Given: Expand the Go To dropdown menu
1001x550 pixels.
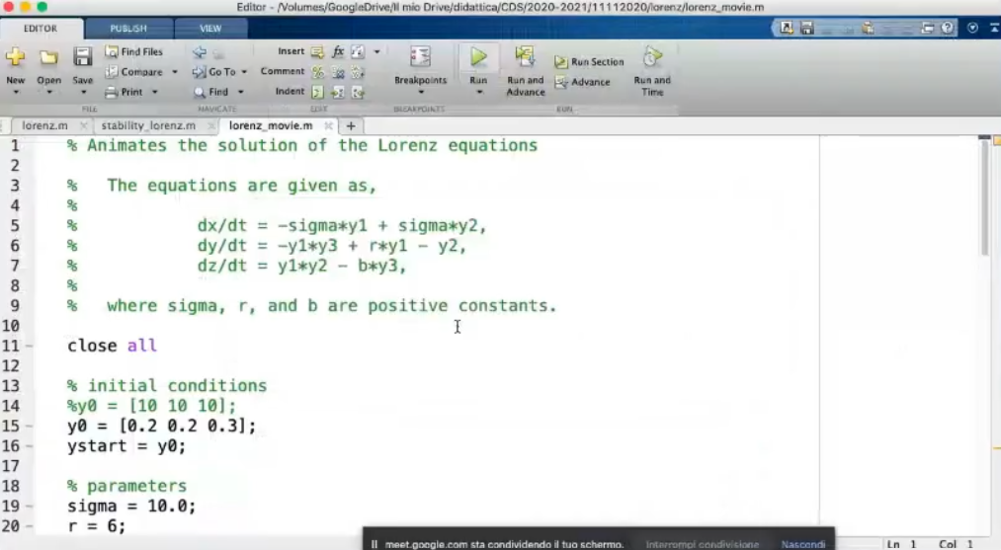Looking at the screenshot, I should pyautogui.click(x=244, y=72).
